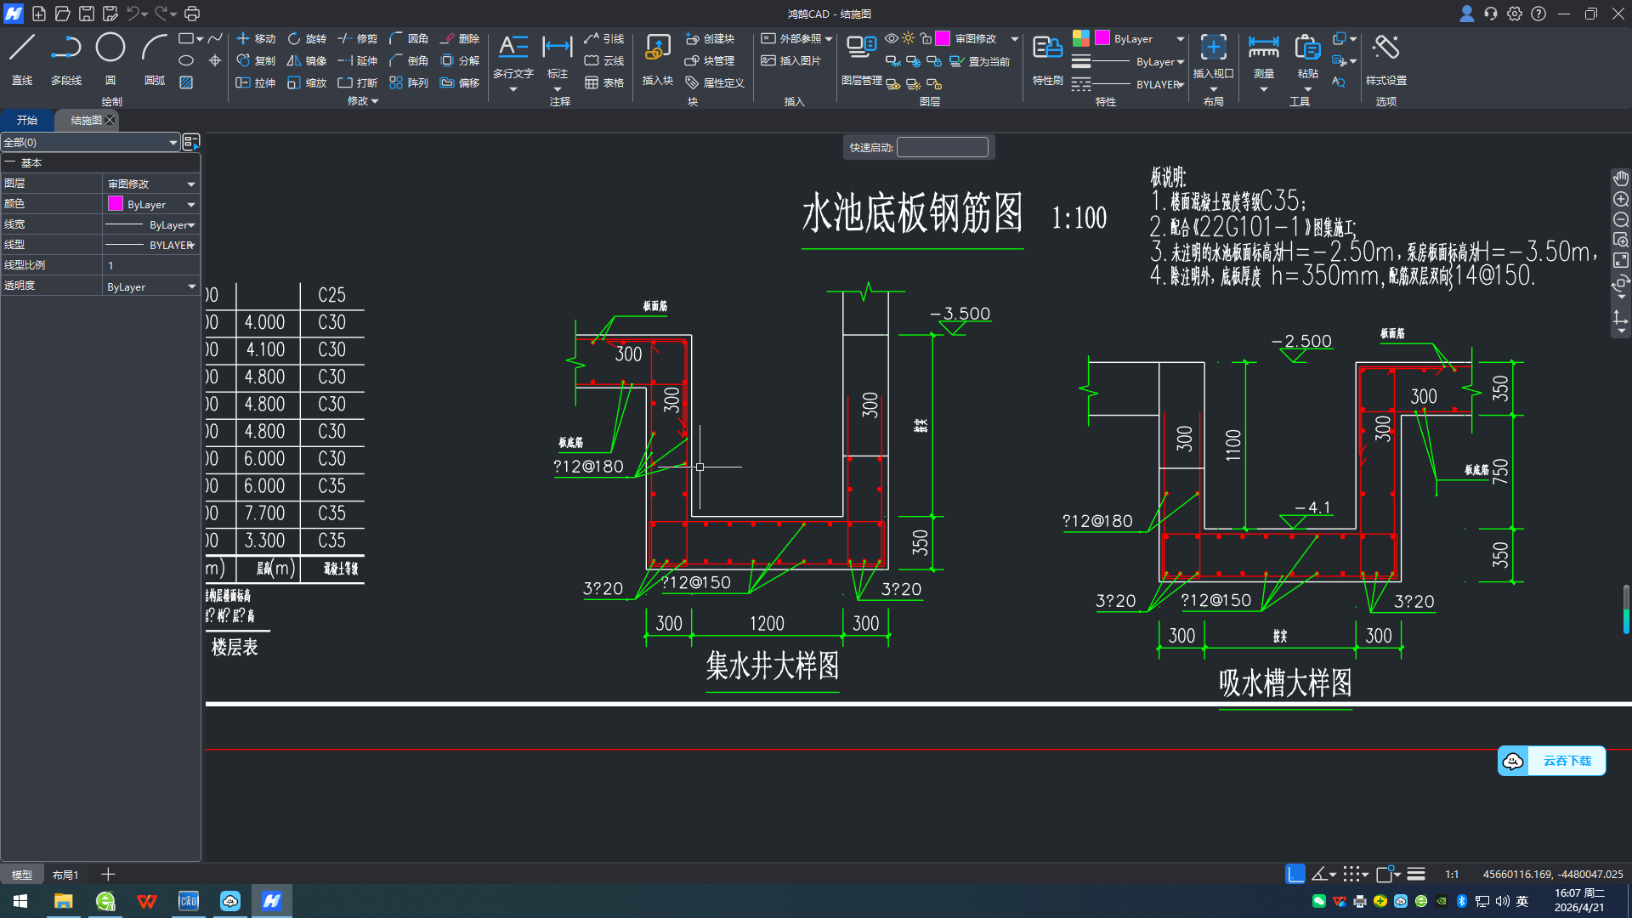Select the Line (直线) drawing tool
This screenshot has height=918, width=1632.
click(x=22, y=58)
